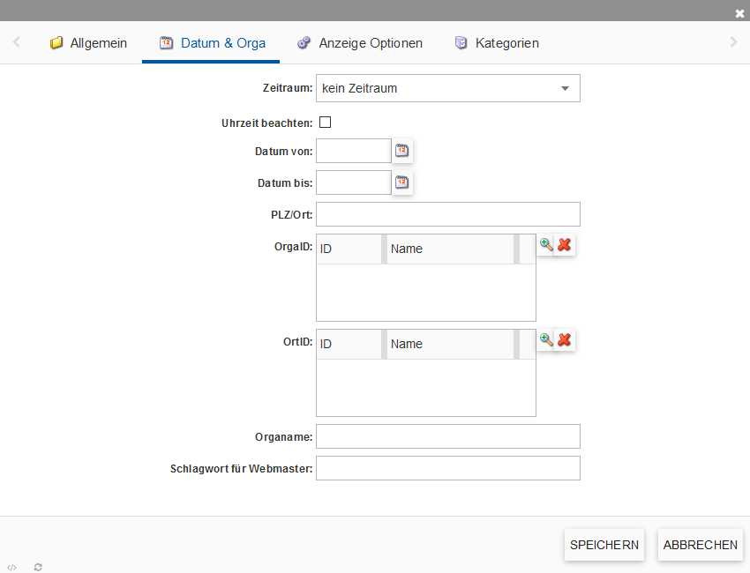750x573 pixels.
Task: Focus the Organame input field
Action: tap(447, 436)
